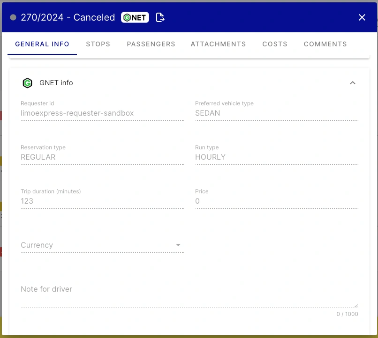Click the Preferred vehicle type field
This screenshot has height=338, width=378.
[277, 113]
